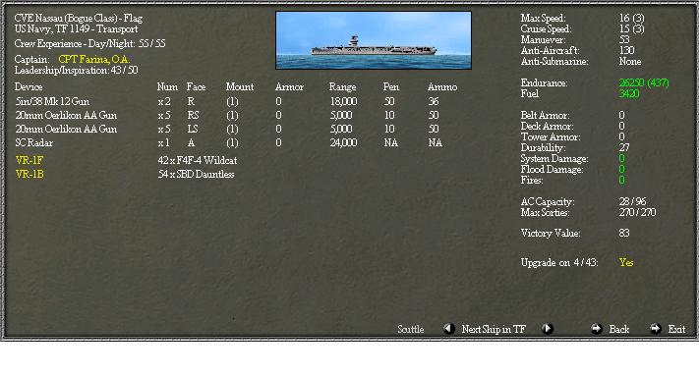The image size is (699, 377).
Task: Click the Yes upgrade value
Action: click(x=626, y=262)
